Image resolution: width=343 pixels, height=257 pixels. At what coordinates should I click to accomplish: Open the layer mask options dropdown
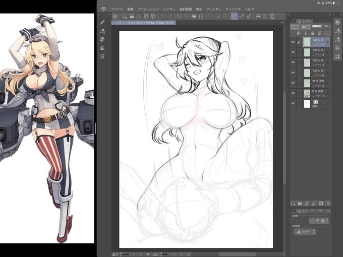[327, 33]
